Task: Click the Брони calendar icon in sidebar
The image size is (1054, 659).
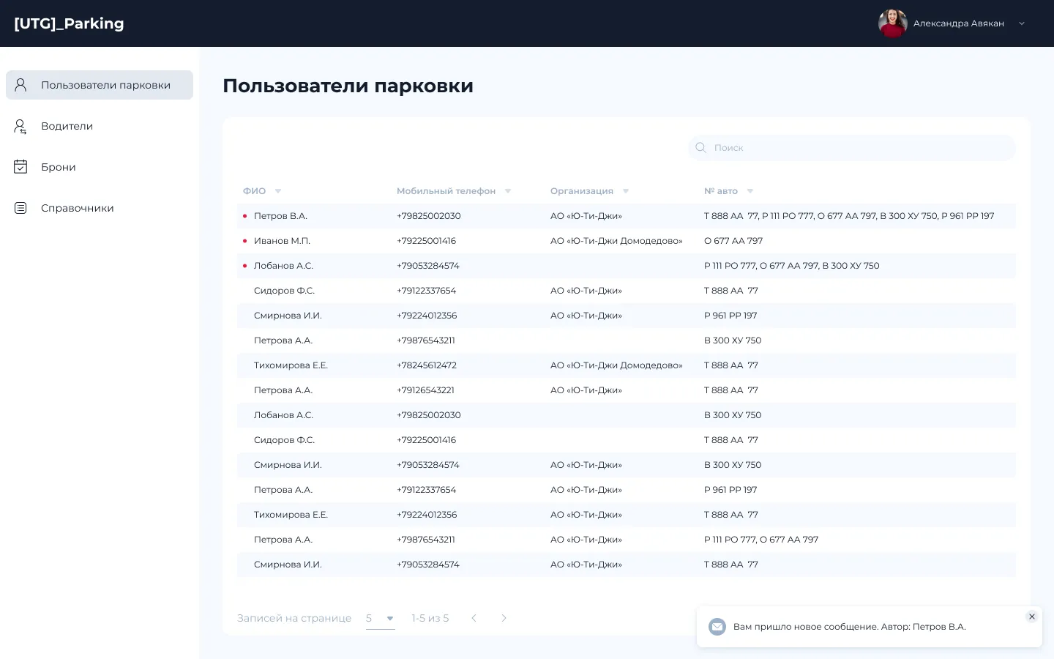Action: 20,167
